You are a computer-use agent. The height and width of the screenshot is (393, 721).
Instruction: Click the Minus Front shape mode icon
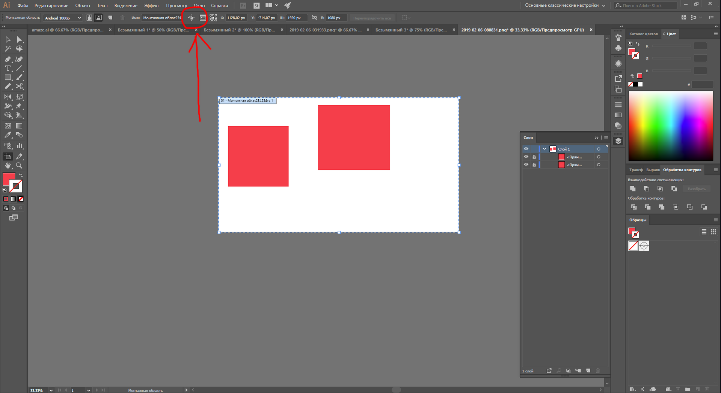pyautogui.click(x=646, y=189)
